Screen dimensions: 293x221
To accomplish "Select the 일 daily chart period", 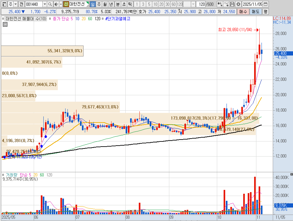I will (93, 4).
